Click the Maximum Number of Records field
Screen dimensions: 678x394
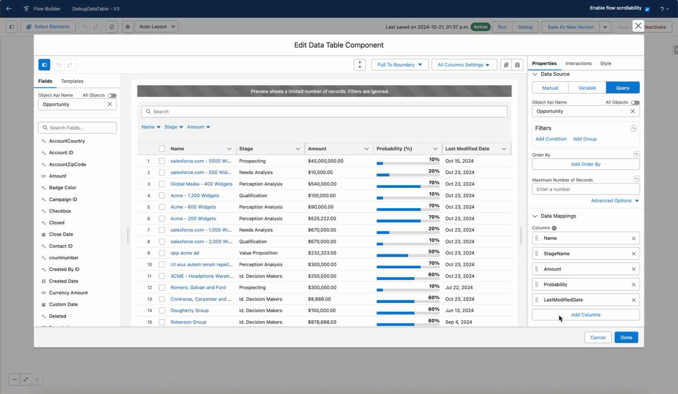[x=586, y=189]
